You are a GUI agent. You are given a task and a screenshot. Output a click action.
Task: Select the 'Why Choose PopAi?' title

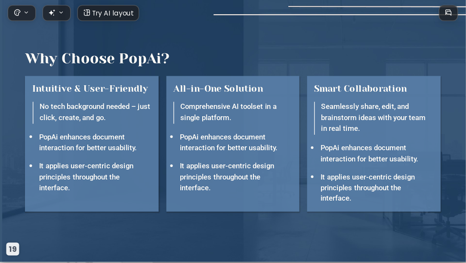[97, 58]
